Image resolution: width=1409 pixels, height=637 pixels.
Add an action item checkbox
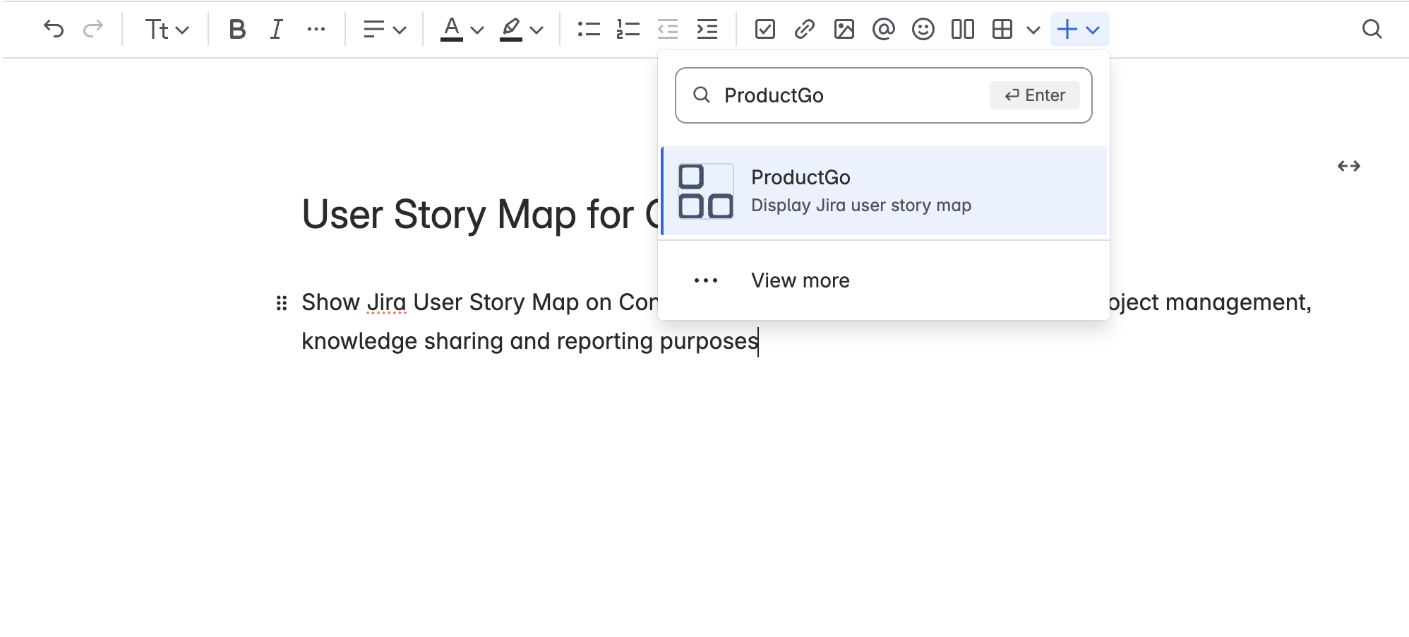pos(765,29)
